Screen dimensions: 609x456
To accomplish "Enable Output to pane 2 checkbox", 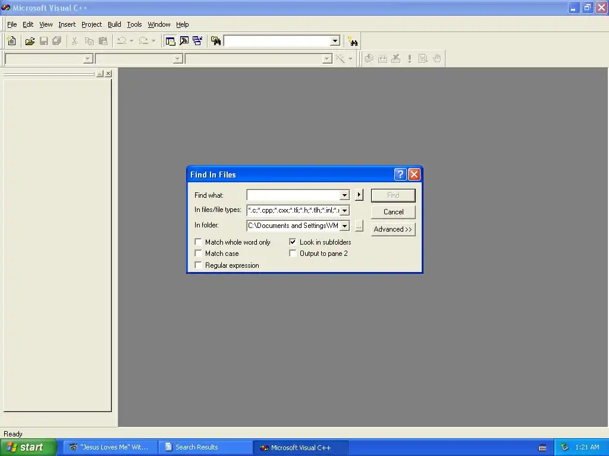I will coord(293,254).
